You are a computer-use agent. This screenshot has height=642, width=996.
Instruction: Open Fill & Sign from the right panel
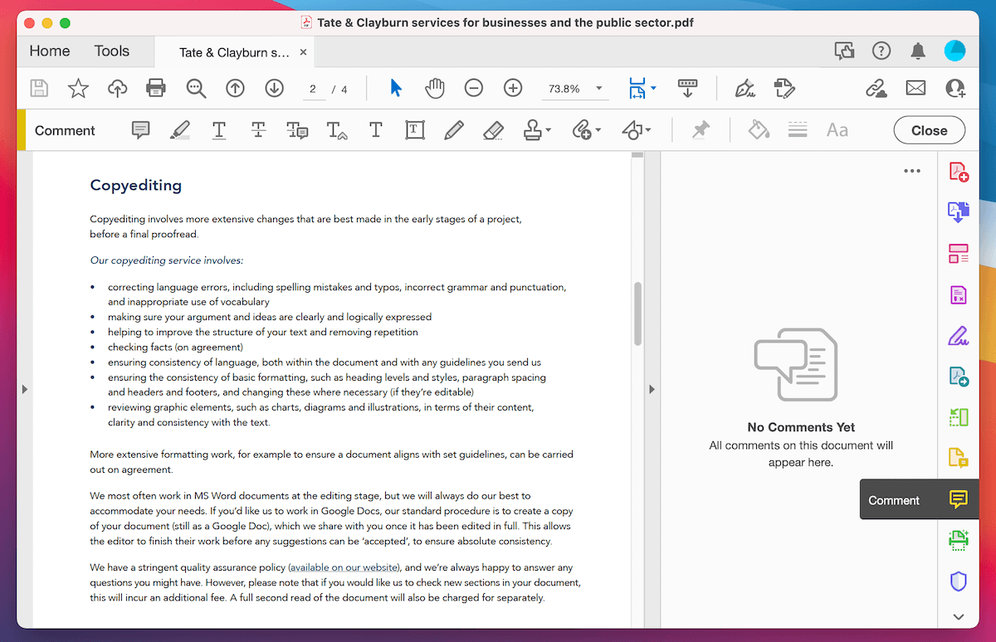click(x=958, y=336)
